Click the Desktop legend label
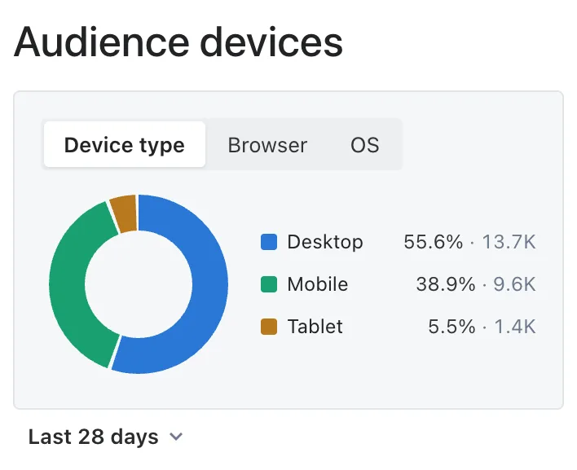577x470 pixels. [325, 242]
